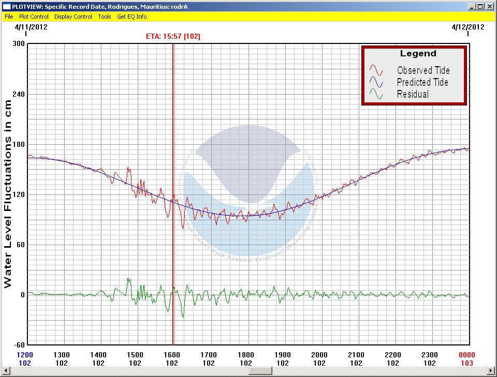Click the 2100 time axis label

click(x=356, y=355)
